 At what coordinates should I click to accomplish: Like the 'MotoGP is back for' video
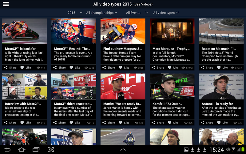26,67
